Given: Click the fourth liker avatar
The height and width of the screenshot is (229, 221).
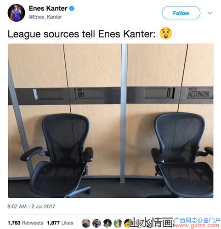Looking at the screenshot, I should [x=118, y=223].
